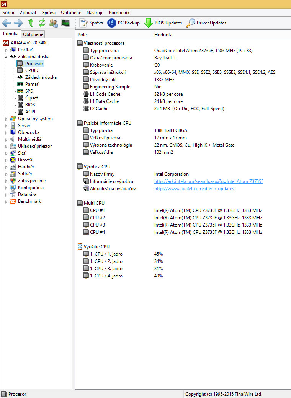
Task: Open the aida64.com driver-updates link
Action: click(194, 189)
